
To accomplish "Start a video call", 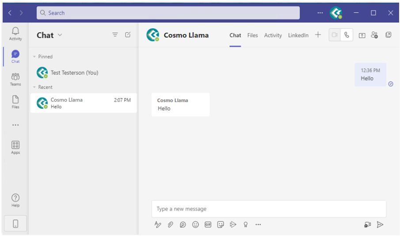I will coord(335,35).
